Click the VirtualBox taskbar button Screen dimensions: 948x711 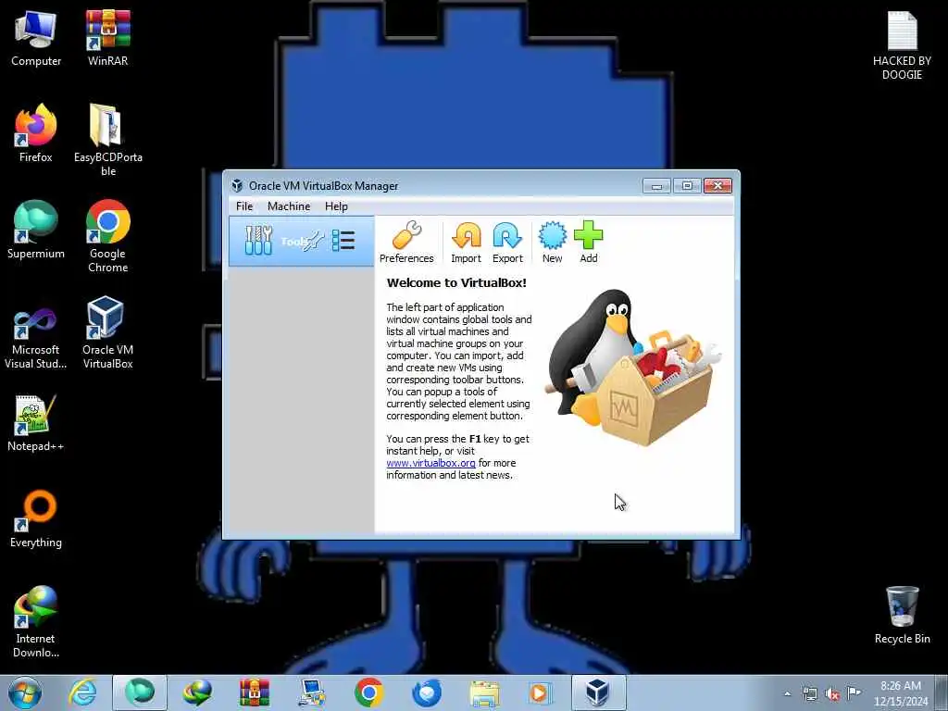point(598,692)
